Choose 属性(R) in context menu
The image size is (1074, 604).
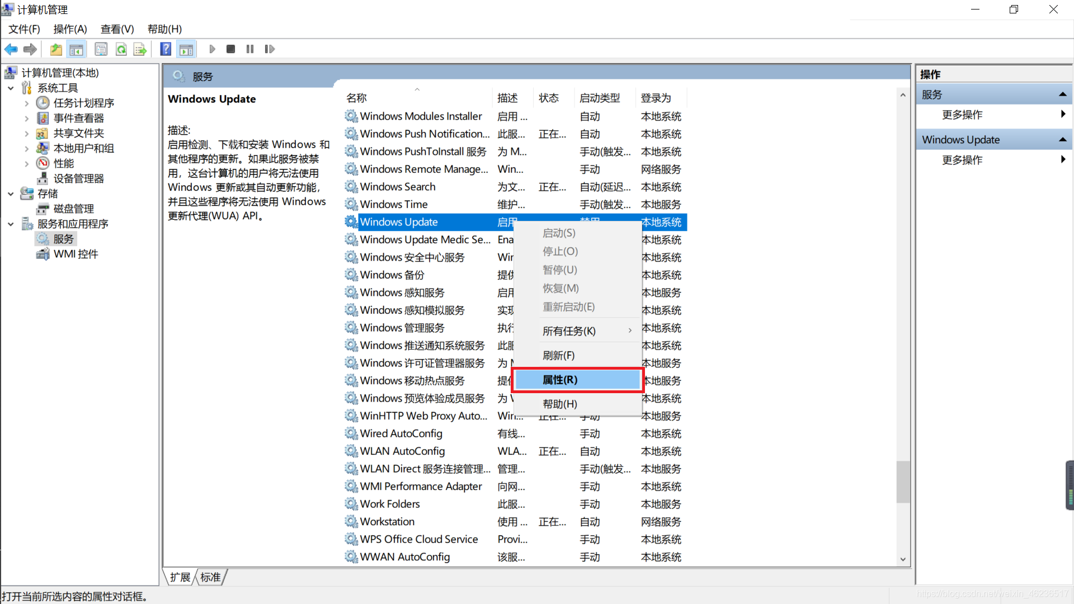pyautogui.click(x=577, y=380)
